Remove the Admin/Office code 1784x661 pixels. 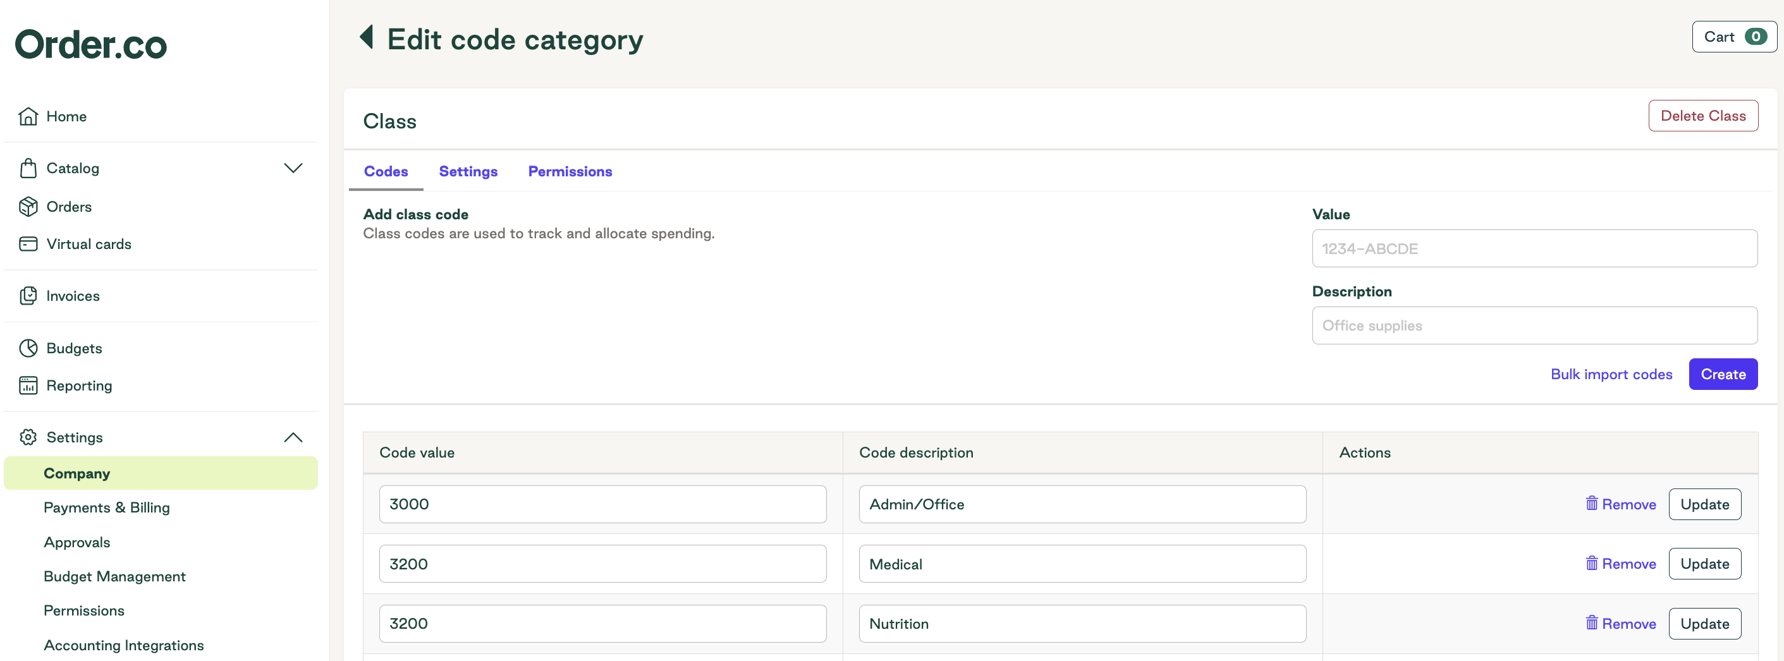click(1620, 504)
